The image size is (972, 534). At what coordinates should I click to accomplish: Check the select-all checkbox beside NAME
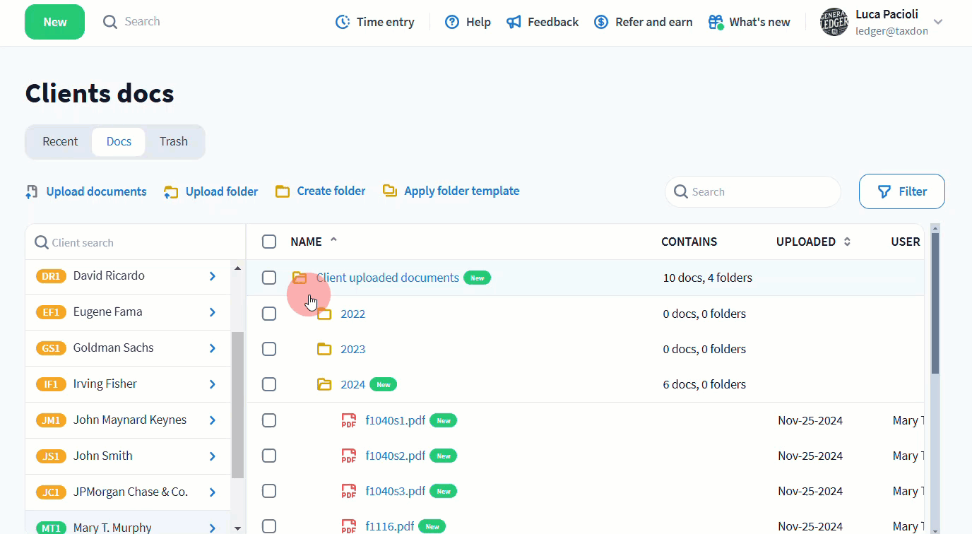coord(269,242)
